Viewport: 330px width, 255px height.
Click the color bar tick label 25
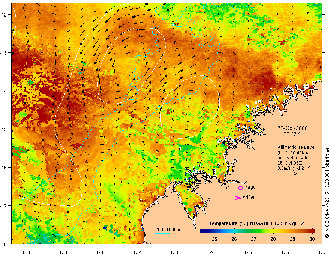[x=214, y=239]
